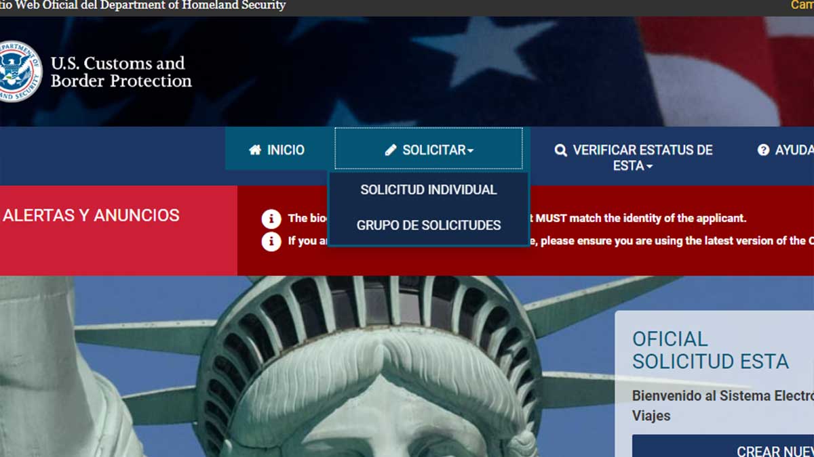Click the question mark icon beside AYUDA
Screen dimensions: 814x457
click(x=763, y=150)
